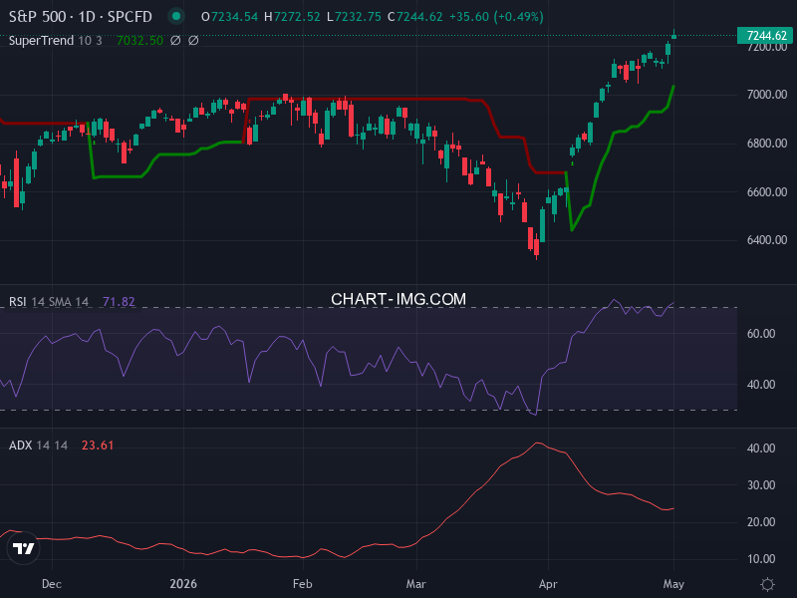The width and height of the screenshot is (797, 598).
Task: Click the Mar time axis label
Action: tap(415, 584)
